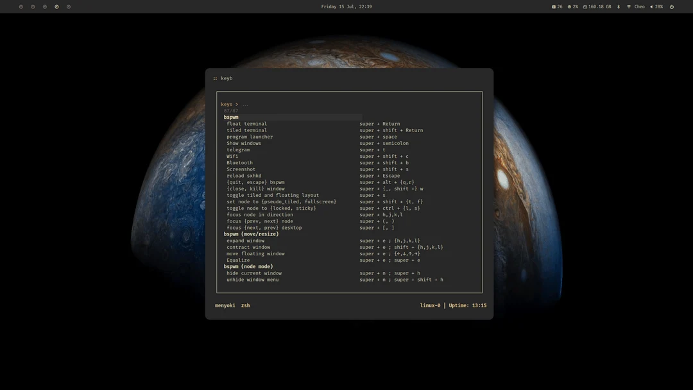This screenshot has width=693, height=390.
Task: Click the power icon at the far right
Action: point(671,6)
